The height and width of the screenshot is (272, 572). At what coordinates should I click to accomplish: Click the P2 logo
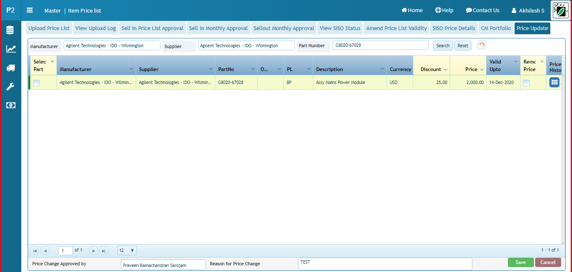coord(10,10)
